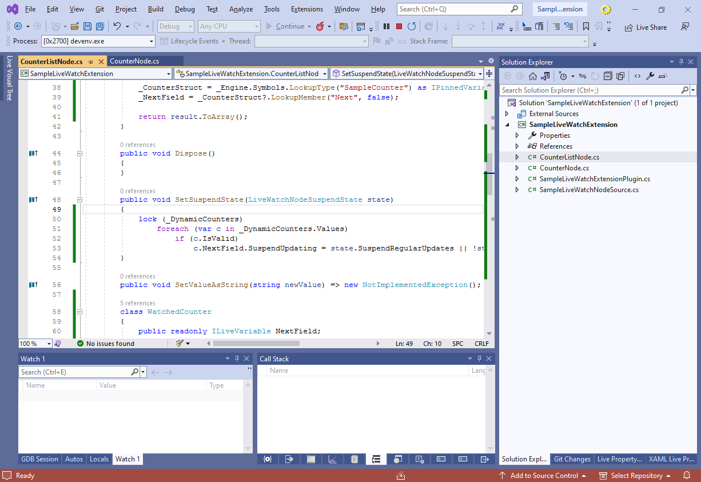The height and width of the screenshot is (482, 701).
Task: Click the View Code icon in Solution Explorer
Action: (x=637, y=76)
